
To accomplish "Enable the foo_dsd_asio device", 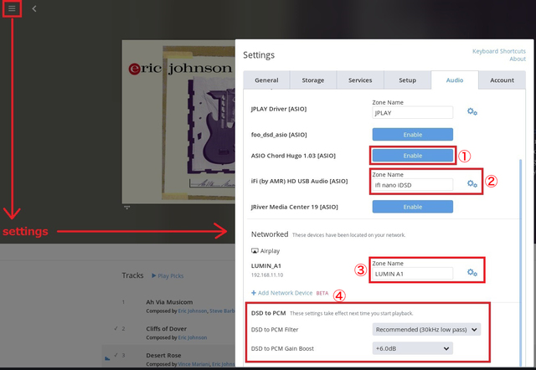I will point(412,134).
